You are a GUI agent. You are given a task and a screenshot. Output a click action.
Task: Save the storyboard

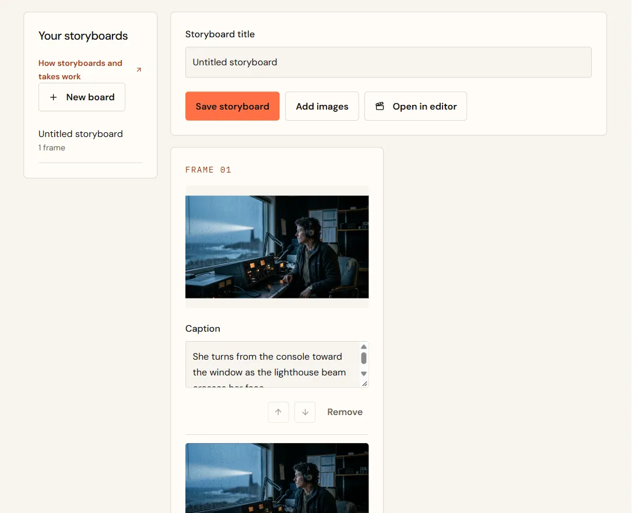point(232,106)
